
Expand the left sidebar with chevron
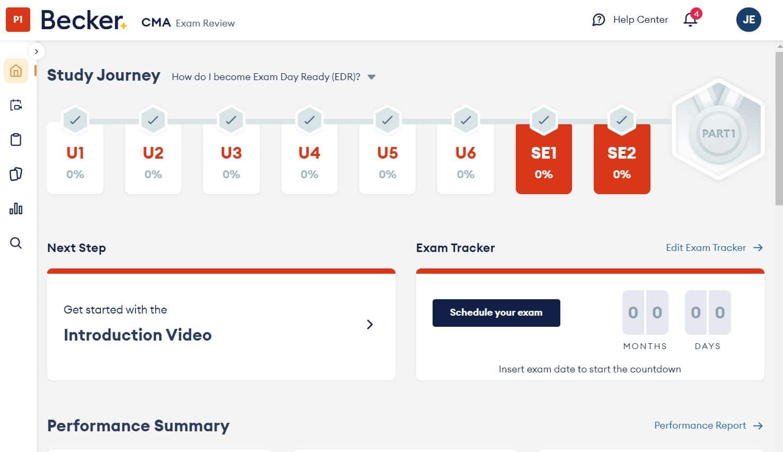pyautogui.click(x=36, y=51)
